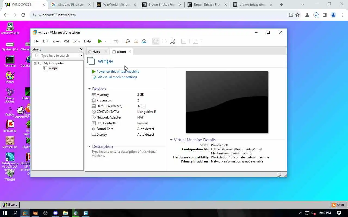Open the Help menu
This screenshot has height=217, width=348.
coord(87,41)
